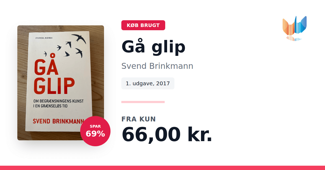
Task: Click the Gå glip title heading
Action: click(x=154, y=47)
